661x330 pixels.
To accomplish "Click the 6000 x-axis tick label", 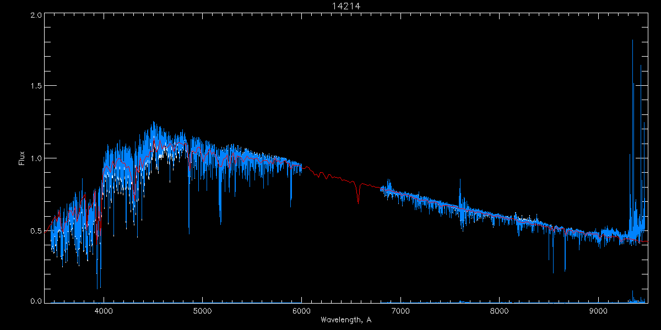I will [301, 310].
